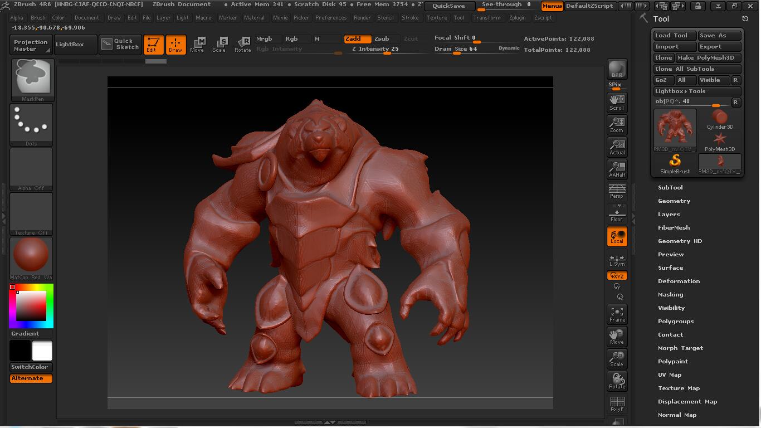Click the Load Tool button
The width and height of the screenshot is (761, 428).
pyautogui.click(x=675, y=36)
